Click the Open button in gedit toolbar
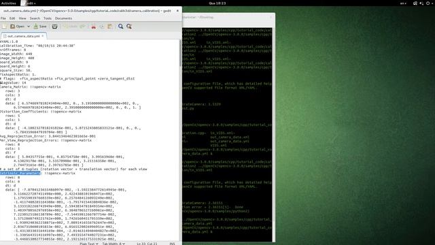435x245 pixels. click(x=18, y=27)
